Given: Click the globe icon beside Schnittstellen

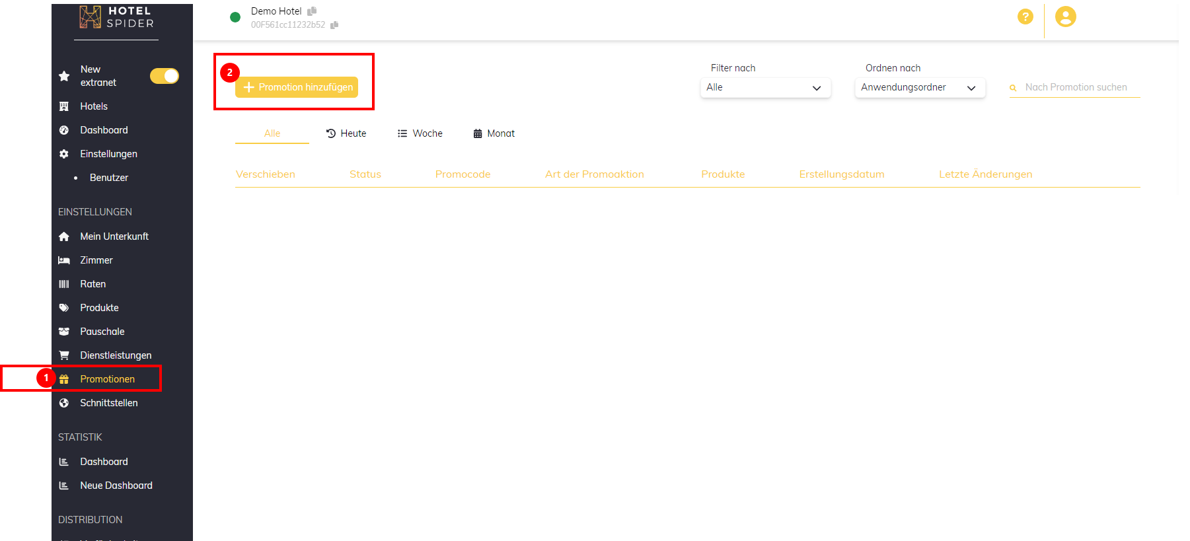Looking at the screenshot, I should tap(64, 403).
